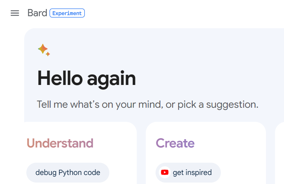Viewport: 284px width, 184px height.
Task: Click the YouTube icon in the get inspired chip
Action: pyautogui.click(x=165, y=172)
